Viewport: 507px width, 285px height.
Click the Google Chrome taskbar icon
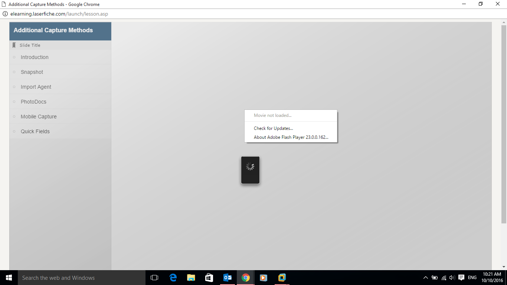(x=246, y=278)
